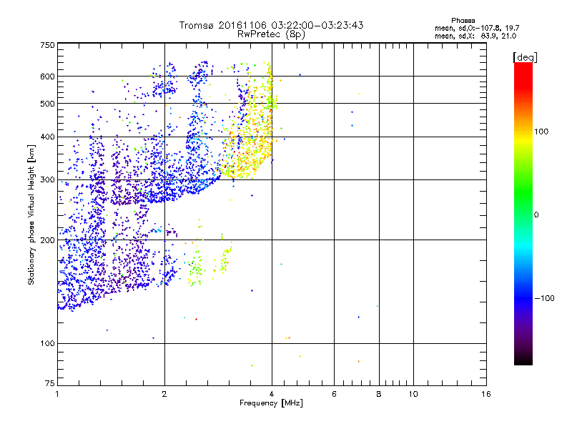Click the '2' x-axis tick label

[x=164, y=394]
